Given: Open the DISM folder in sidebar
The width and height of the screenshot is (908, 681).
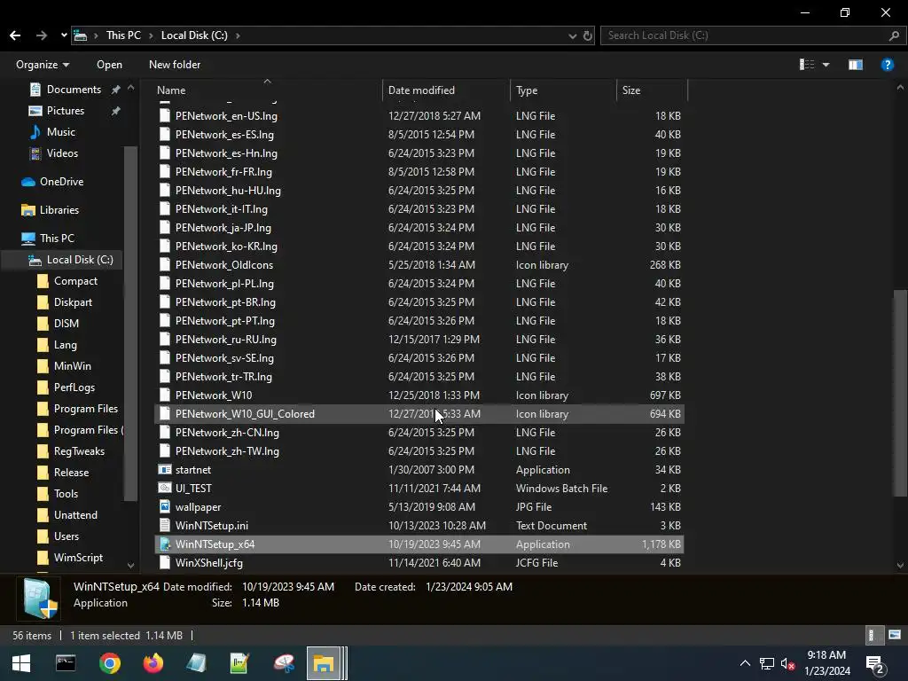Looking at the screenshot, I should point(66,324).
